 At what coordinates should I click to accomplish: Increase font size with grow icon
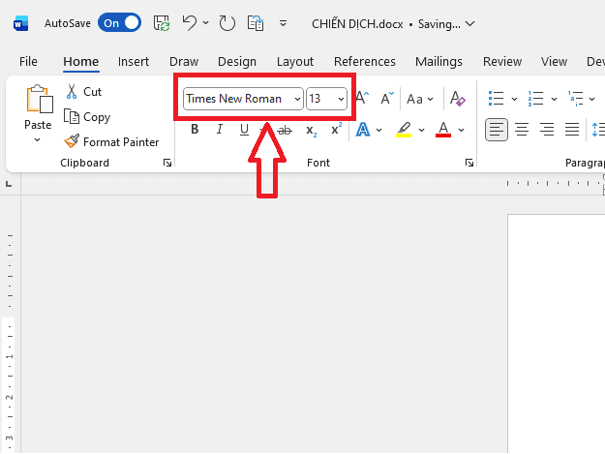(x=362, y=99)
